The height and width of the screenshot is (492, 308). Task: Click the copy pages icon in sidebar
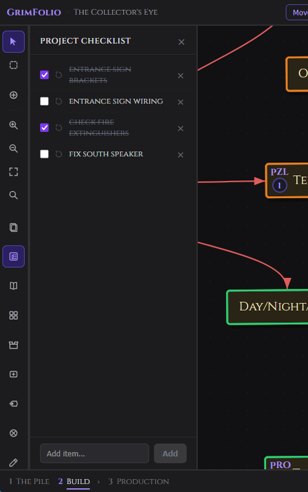tap(14, 227)
